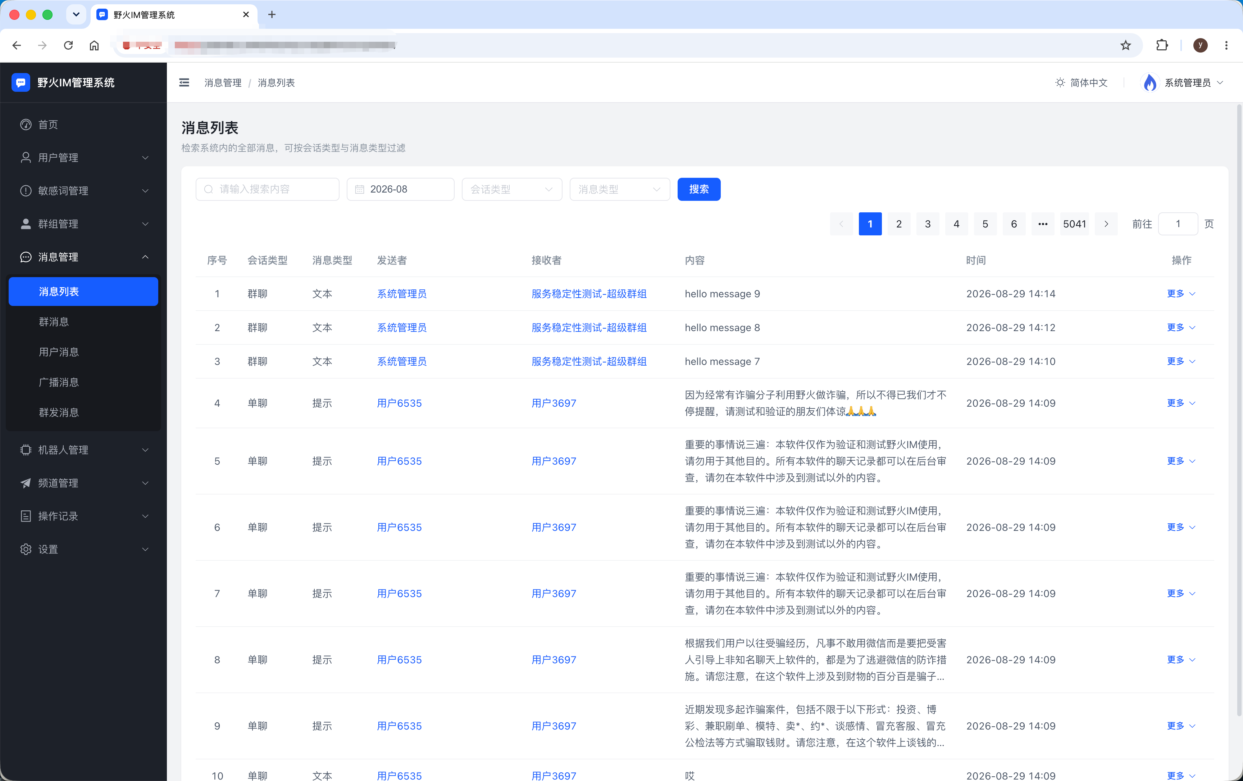The height and width of the screenshot is (781, 1243).
Task: Click 'hello message 7' content cell
Action: pos(722,362)
